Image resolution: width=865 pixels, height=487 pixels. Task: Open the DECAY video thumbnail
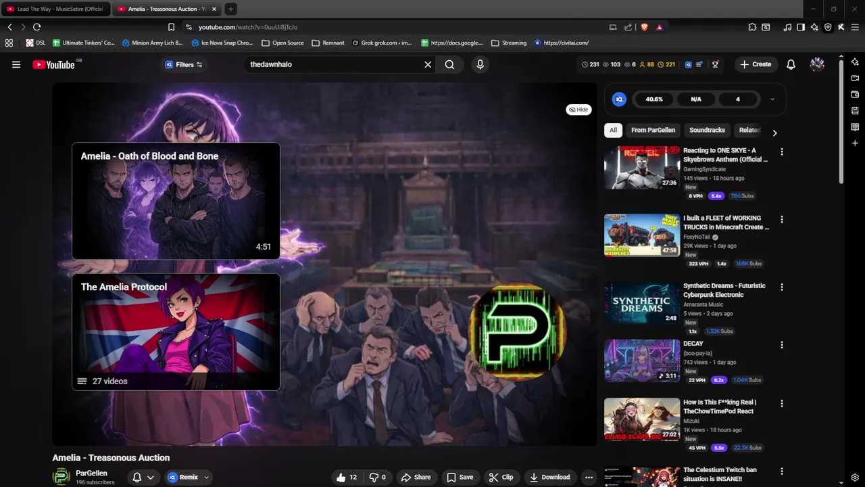click(642, 361)
